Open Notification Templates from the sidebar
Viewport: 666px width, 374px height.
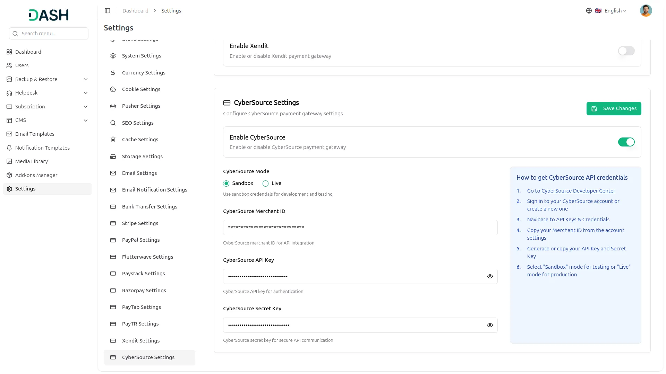(x=42, y=148)
